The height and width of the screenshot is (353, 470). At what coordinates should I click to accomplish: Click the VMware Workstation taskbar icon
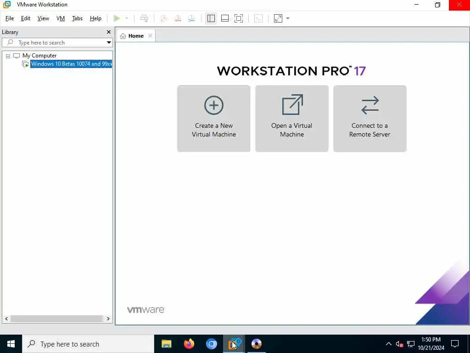coord(234,344)
